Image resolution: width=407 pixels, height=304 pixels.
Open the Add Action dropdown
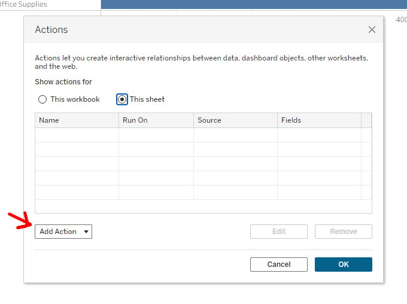[63, 232]
